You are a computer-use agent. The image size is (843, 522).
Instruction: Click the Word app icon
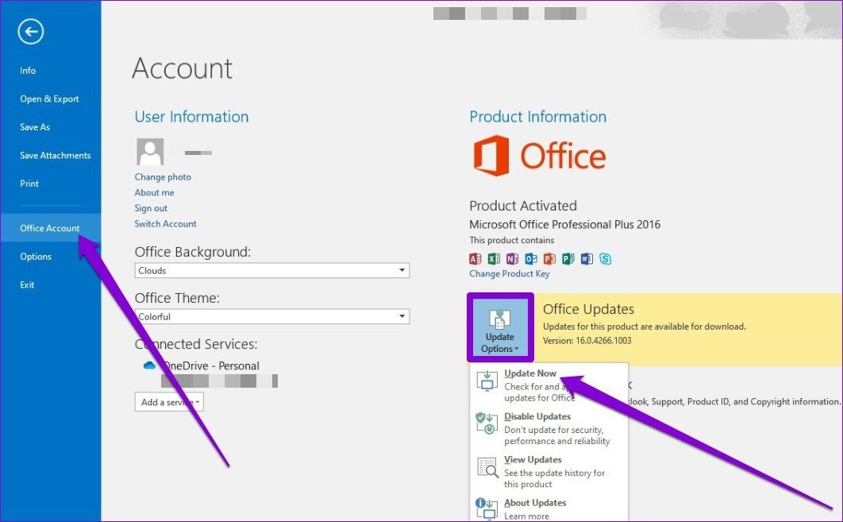(587, 259)
